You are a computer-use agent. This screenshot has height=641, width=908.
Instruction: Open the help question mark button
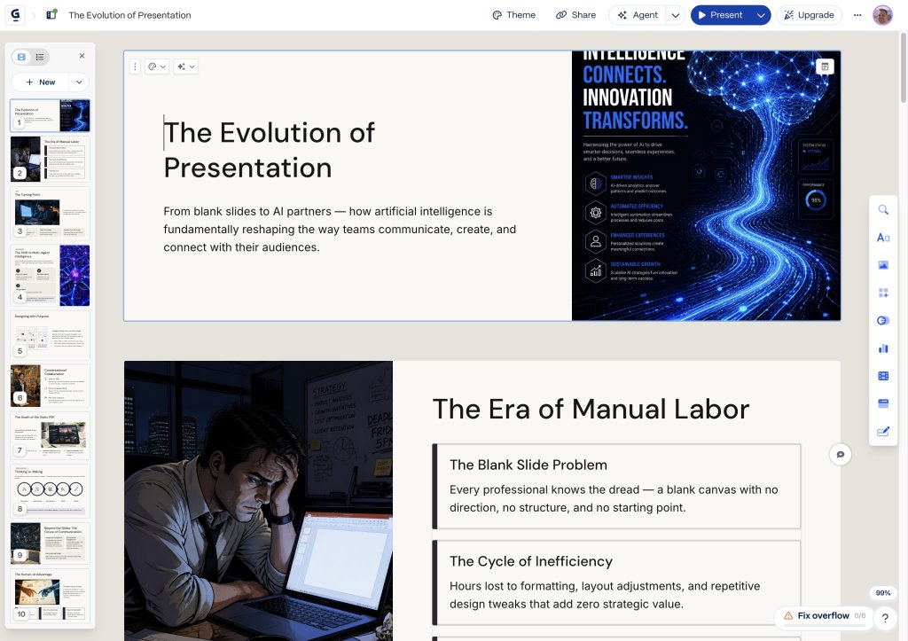coord(885,618)
